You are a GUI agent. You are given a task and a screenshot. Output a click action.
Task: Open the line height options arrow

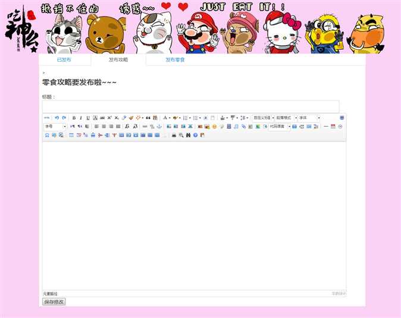(248, 118)
